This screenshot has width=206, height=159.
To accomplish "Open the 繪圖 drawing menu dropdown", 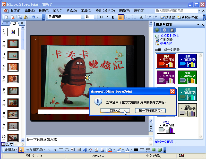I will coord(11,150).
